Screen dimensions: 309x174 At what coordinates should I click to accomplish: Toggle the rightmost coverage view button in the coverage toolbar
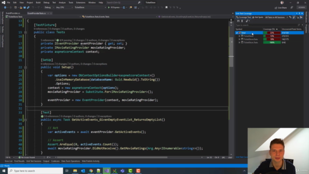point(301,17)
